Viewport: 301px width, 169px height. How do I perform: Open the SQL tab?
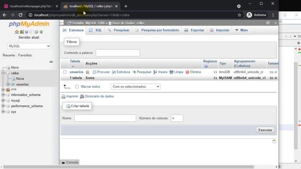[95, 30]
